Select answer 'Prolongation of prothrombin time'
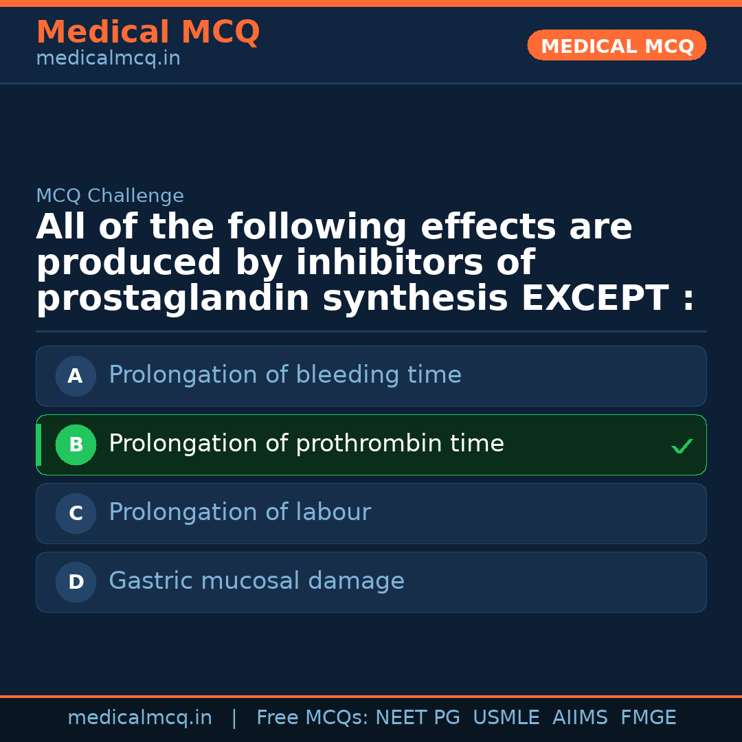742x742 pixels. click(x=306, y=444)
